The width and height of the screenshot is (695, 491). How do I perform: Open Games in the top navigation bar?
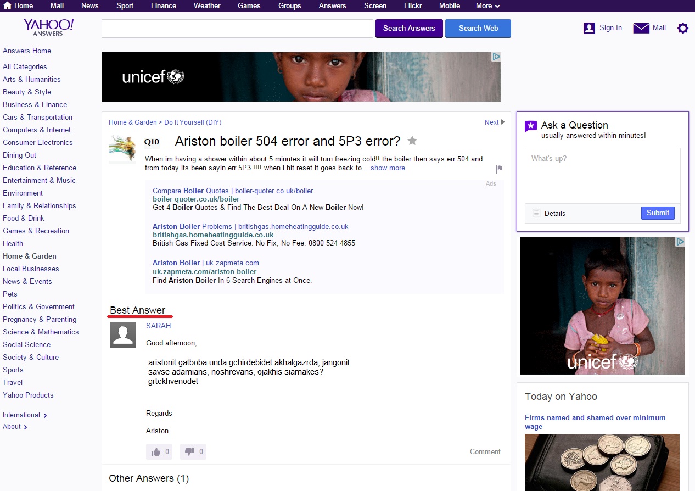[x=249, y=5]
